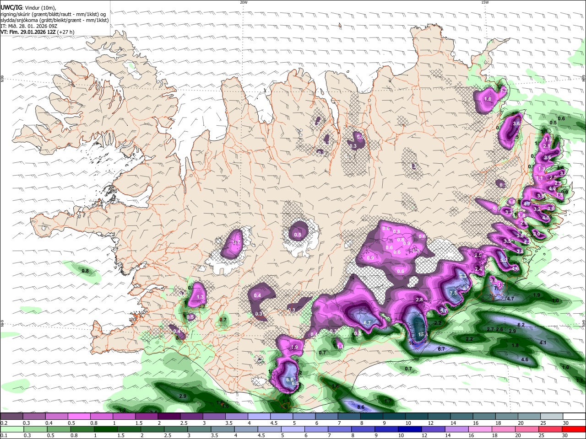
Task: Click the bright red swatch on the rain scale
Action: [574, 429]
